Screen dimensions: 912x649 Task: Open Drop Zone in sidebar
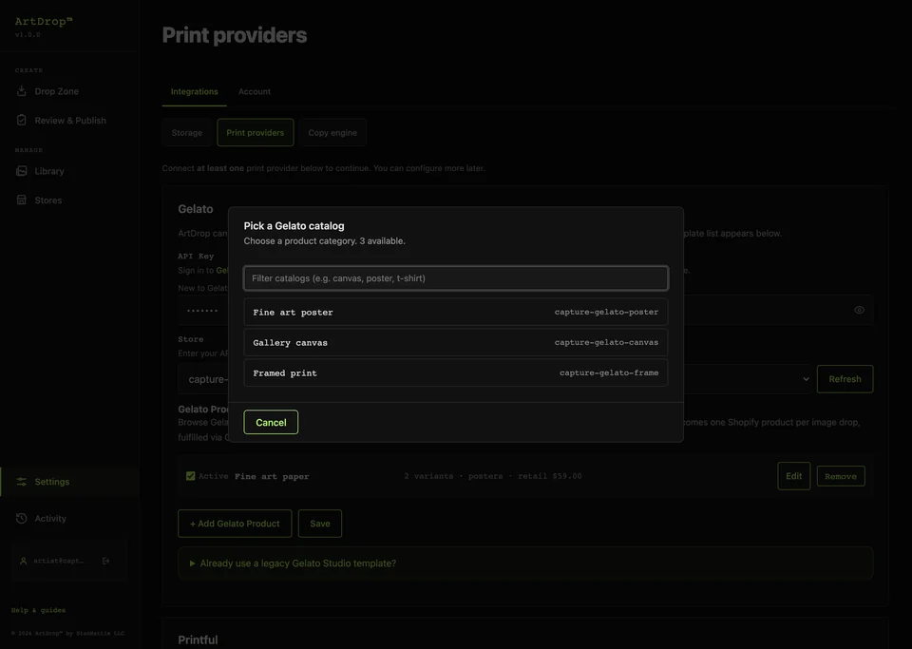[x=56, y=91]
